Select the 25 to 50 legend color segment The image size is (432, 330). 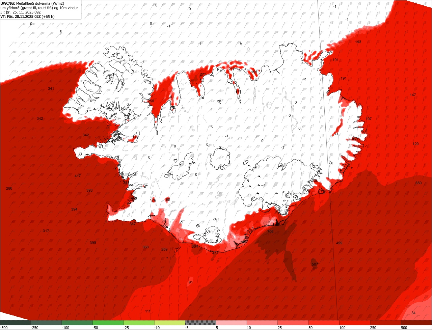pyautogui.click(x=293, y=323)
